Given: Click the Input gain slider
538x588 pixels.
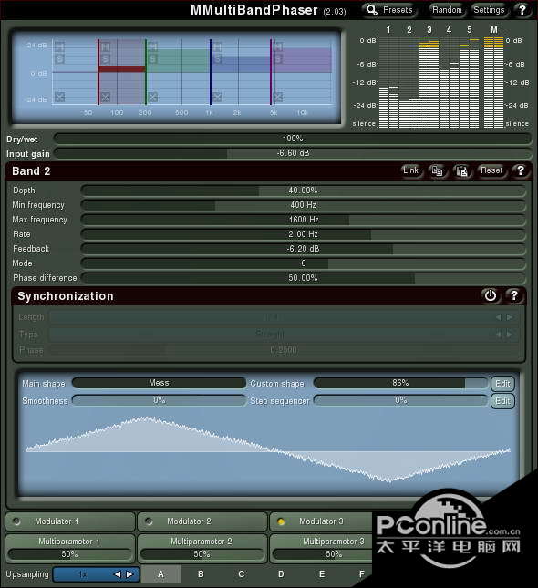Looking at the screenshot, I should coord(293,153).
